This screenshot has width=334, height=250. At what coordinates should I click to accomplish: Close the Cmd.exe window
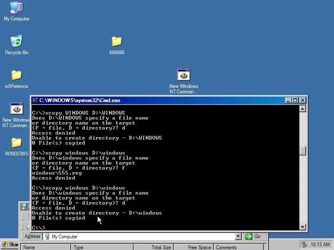pyautogui.click(x=302, y=100)
